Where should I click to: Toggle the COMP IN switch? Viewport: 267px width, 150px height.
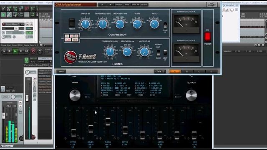[x=165, y=25]
